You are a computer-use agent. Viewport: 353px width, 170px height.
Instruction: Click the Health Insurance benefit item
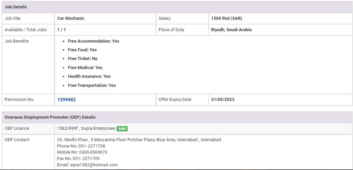(x=89, y=76)
